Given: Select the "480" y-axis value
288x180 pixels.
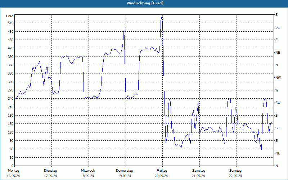Looking at the screenshot, I should pos(11,31).
